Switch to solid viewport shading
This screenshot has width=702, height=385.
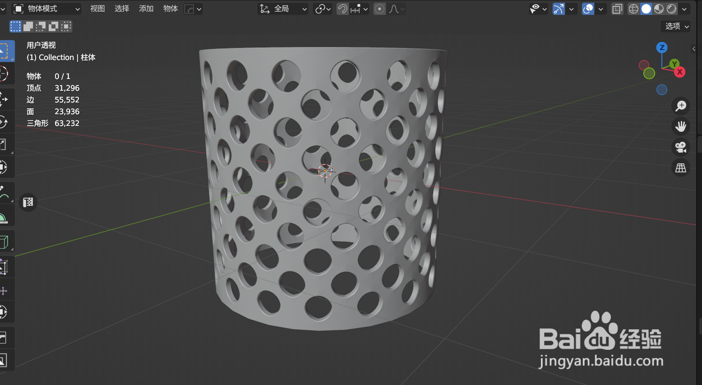coord(646,9)
